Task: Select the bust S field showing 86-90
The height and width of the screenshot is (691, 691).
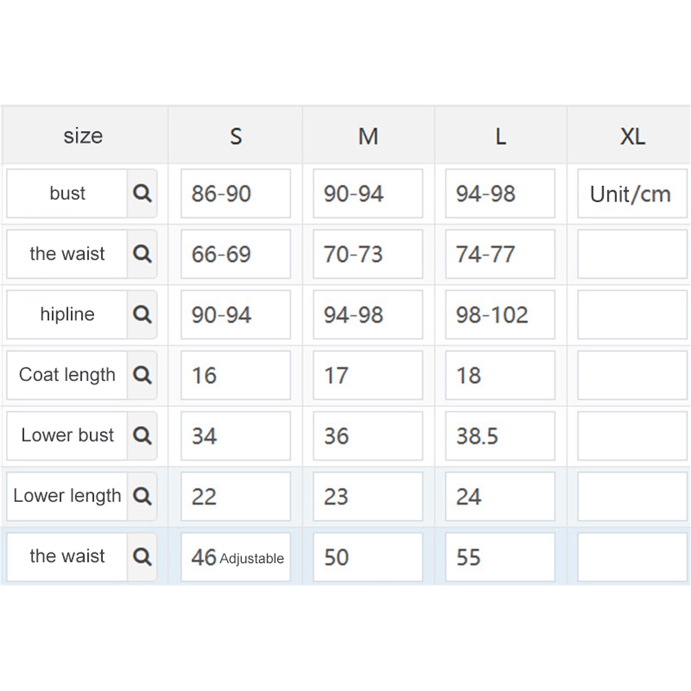Action: 235,193
